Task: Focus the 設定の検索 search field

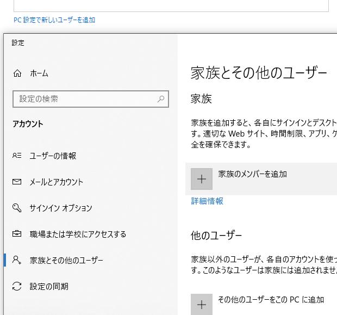Action: [84, 99]
